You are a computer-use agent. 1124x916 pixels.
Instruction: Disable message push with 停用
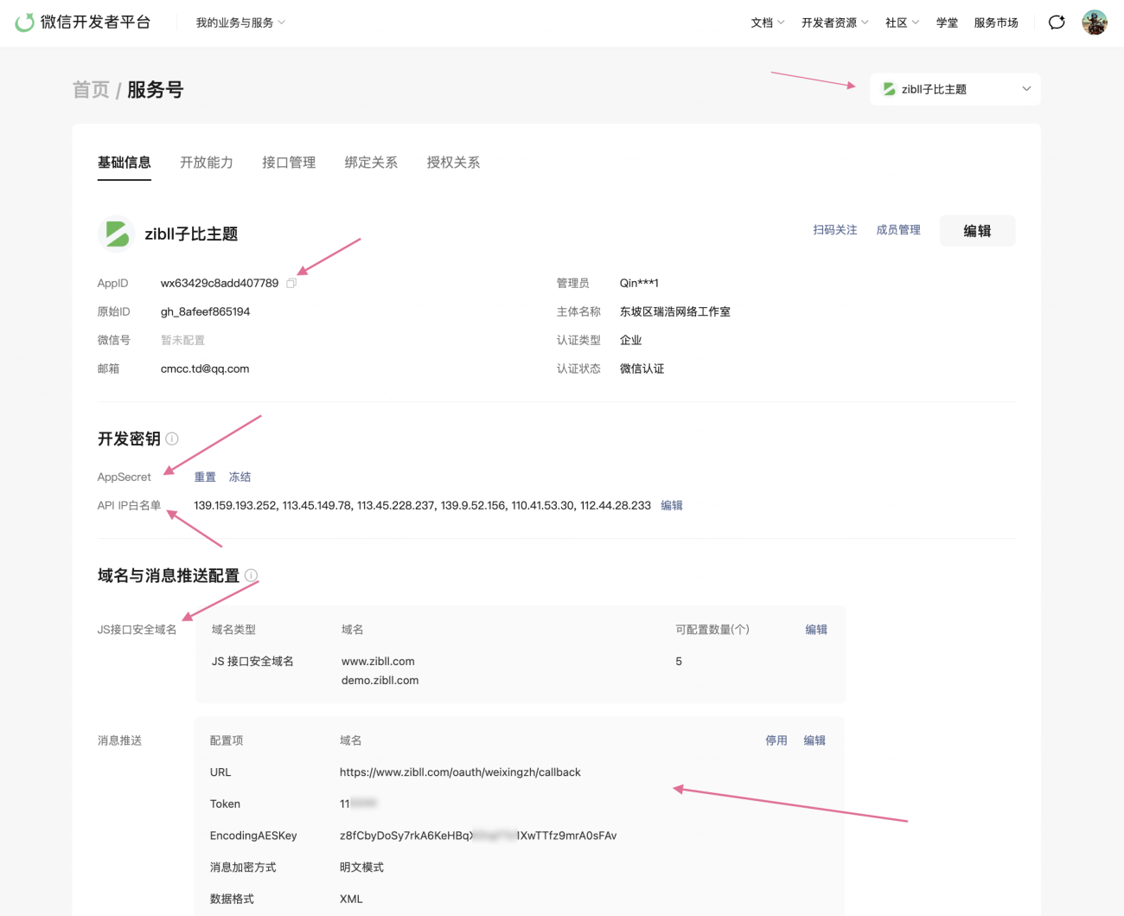pos(776,740)
